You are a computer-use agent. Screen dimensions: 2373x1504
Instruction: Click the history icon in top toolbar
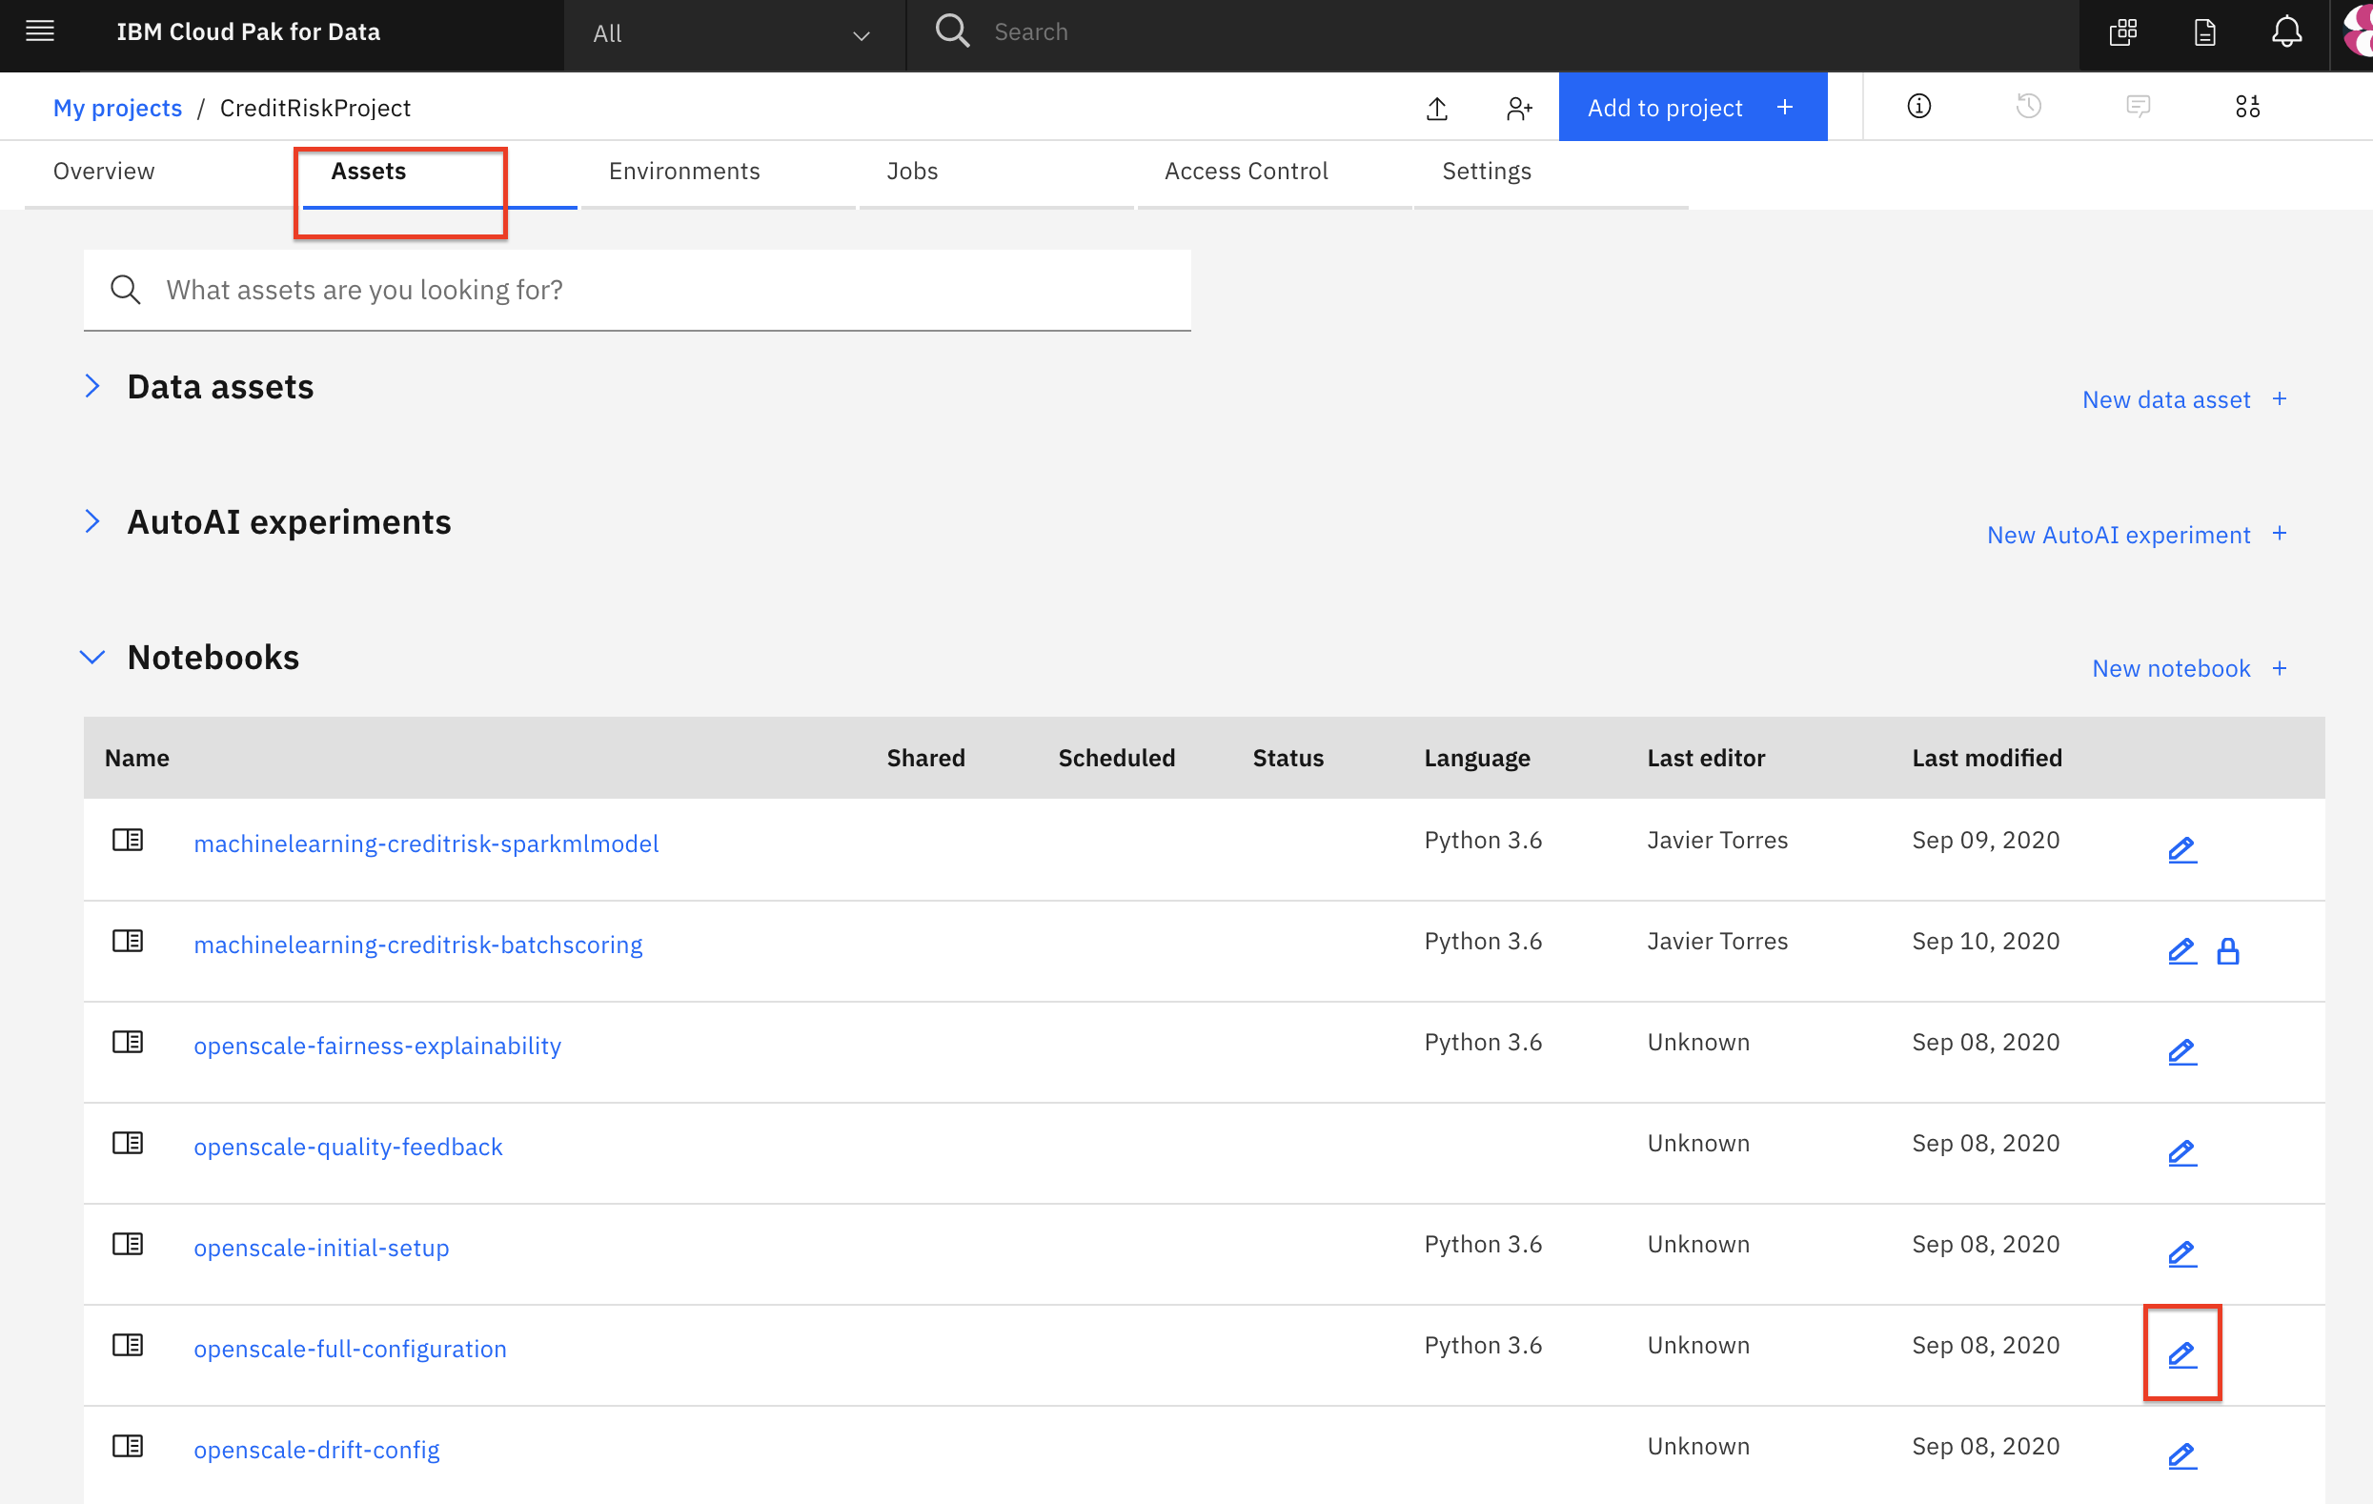pyautogui.click(x=2029, y=108)
